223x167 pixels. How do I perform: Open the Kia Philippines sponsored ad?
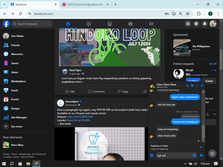click(x=195, y=48)
